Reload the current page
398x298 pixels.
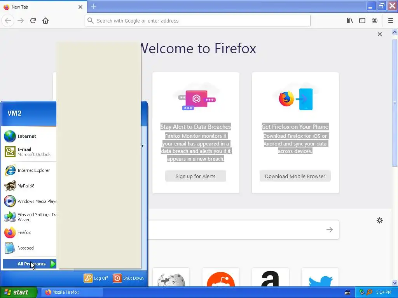tap(33, 21)
